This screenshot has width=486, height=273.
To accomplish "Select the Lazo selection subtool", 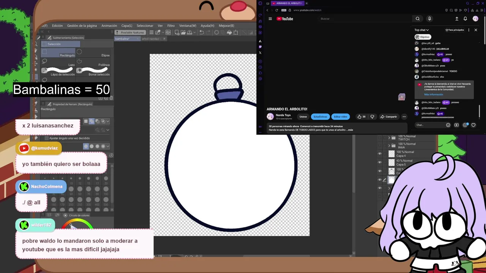I will pyautogui.click(x=58, y=62).
